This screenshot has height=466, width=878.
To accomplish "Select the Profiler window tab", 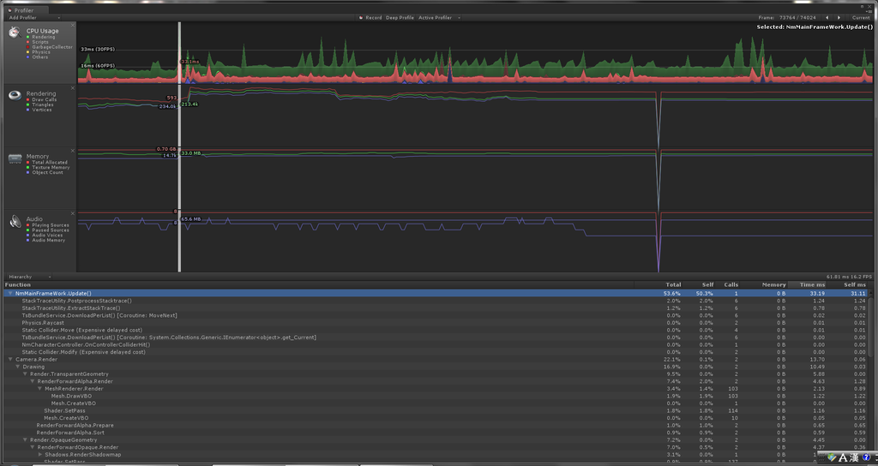I will pyautogui.click(x=27, y=10).
